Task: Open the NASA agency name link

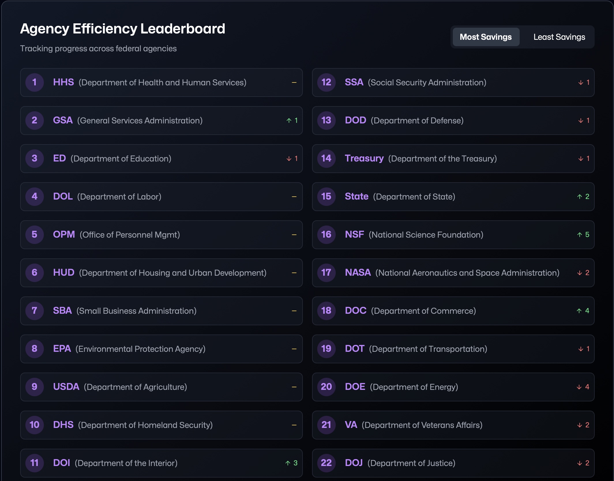Action: [x=358, y=273]
